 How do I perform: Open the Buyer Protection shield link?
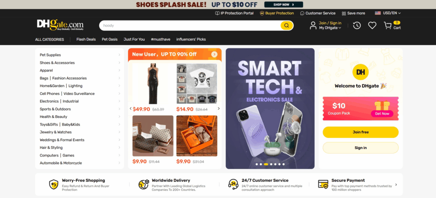click(277, 13)
